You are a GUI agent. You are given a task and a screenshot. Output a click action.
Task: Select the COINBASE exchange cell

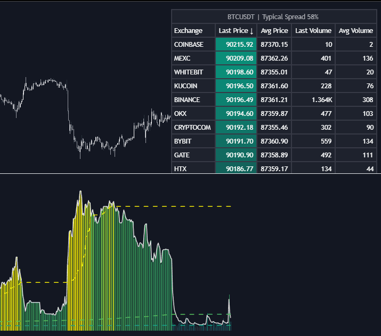click(x=193, y=44)
